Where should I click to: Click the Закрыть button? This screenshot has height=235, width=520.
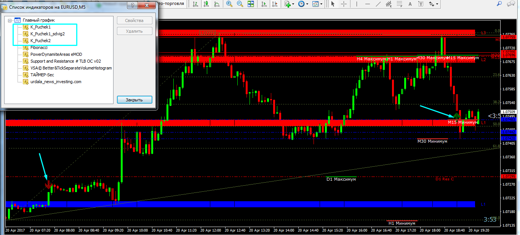pyautogui.click(x=134, y=100)
